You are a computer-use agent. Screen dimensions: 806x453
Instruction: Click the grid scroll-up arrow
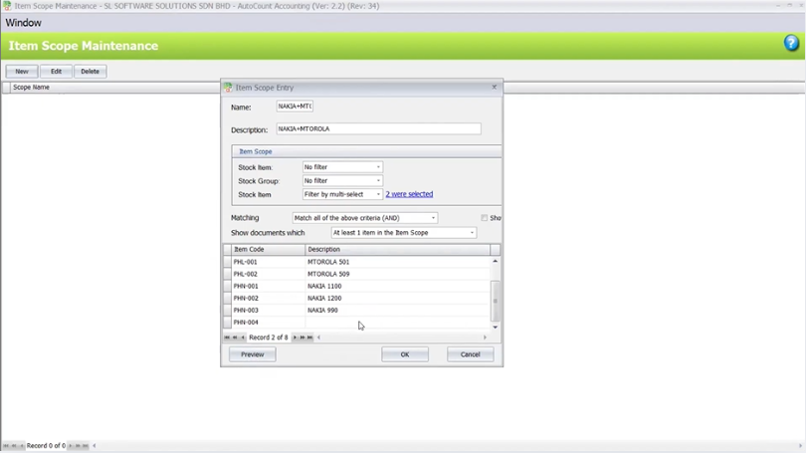(495, 261)
